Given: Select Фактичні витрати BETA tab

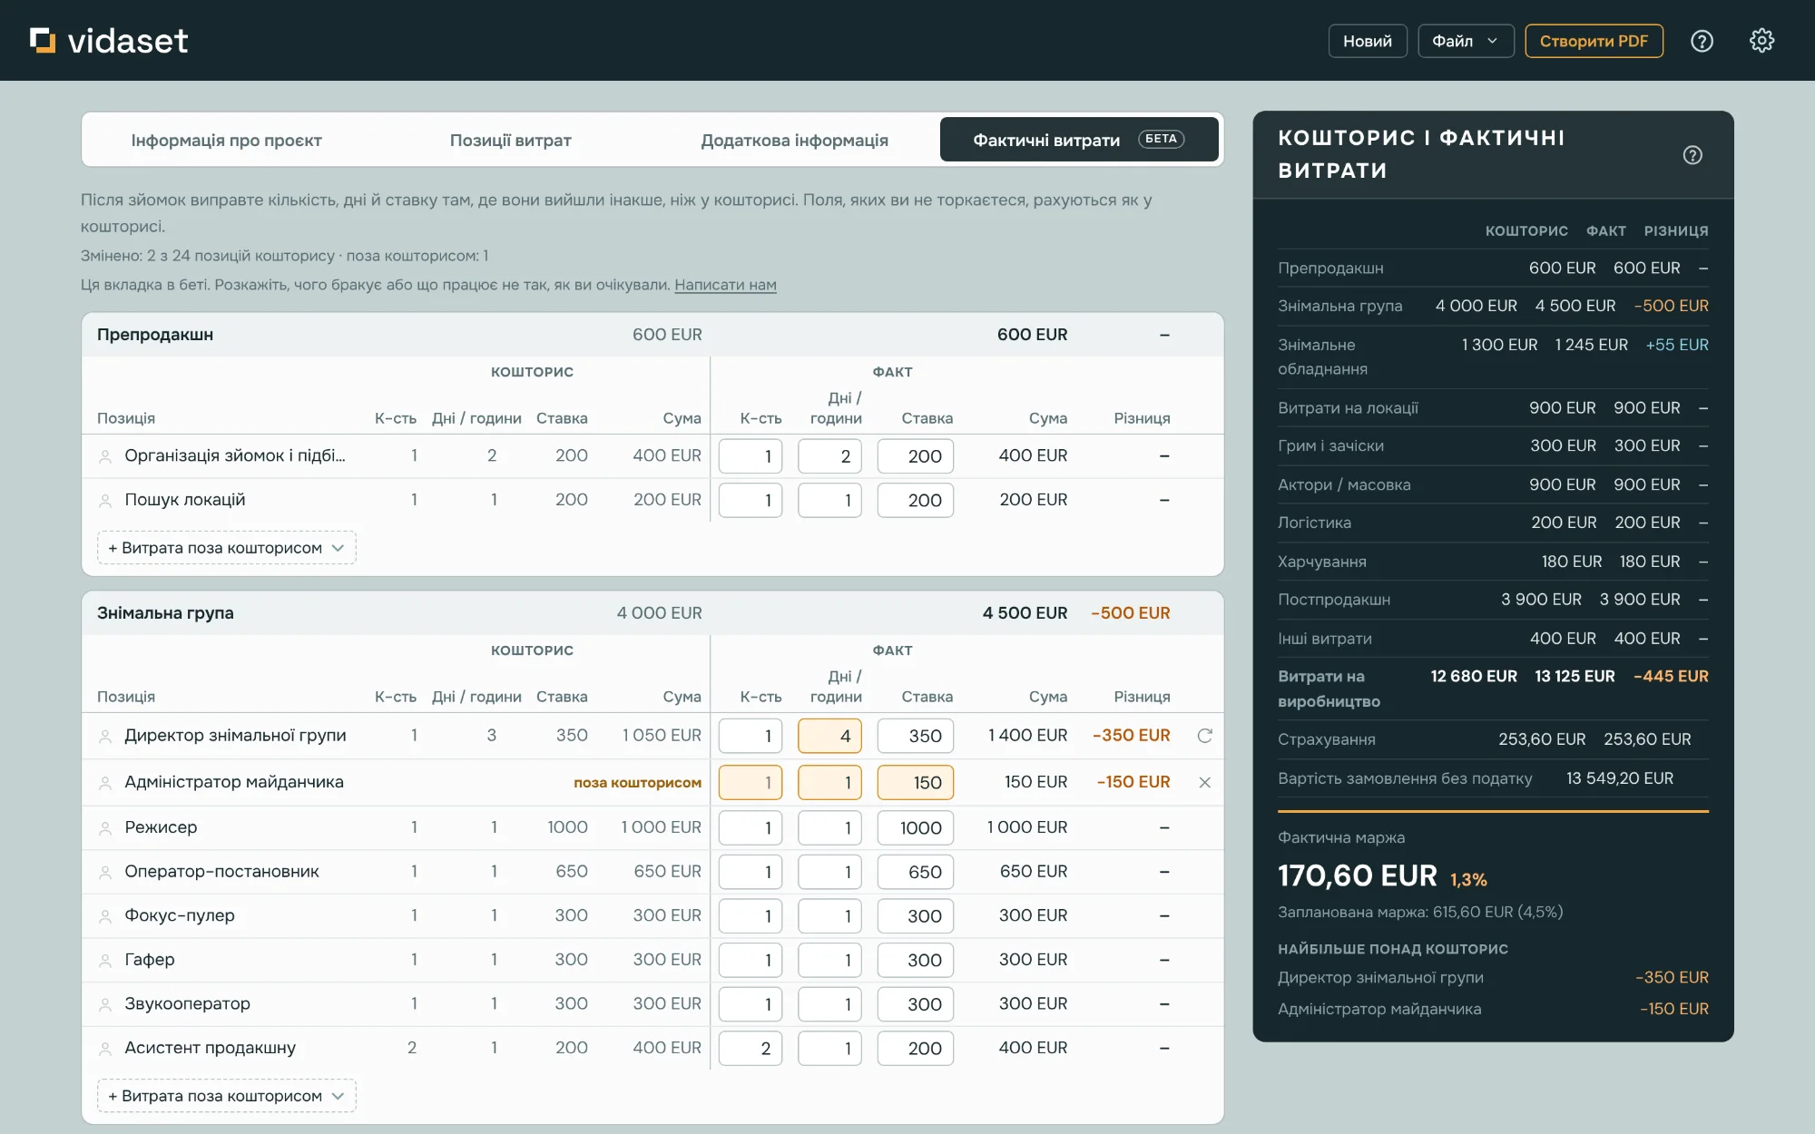Looking at the screenshot, I should click(x=1079, y=140).
